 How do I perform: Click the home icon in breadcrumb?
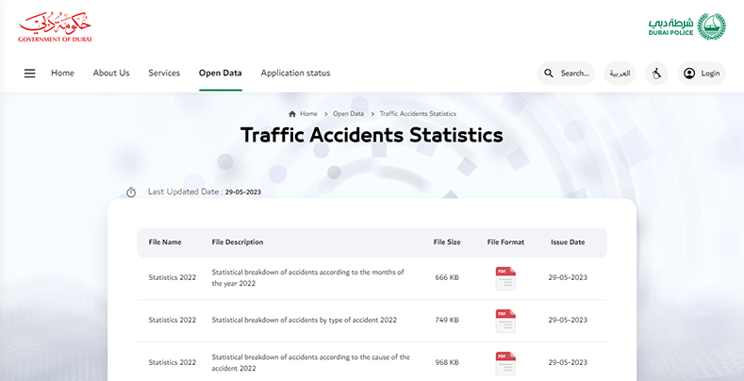[292, 113]
